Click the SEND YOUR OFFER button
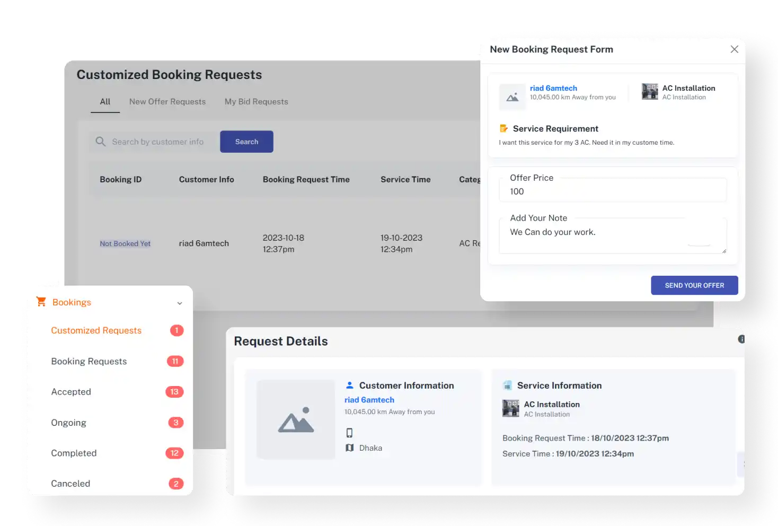Screen dimensions: 778x526 click(x=694, y=285)
